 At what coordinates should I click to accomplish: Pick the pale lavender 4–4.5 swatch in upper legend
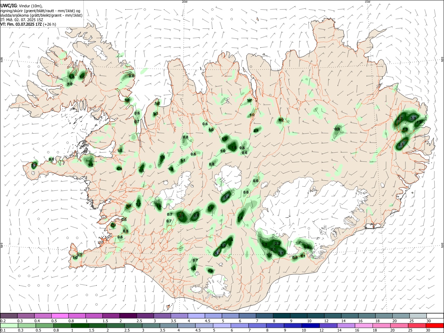(196, 316)
